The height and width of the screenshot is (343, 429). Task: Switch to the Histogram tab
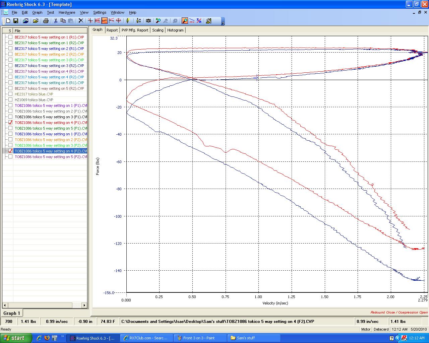tap(175, 30)
